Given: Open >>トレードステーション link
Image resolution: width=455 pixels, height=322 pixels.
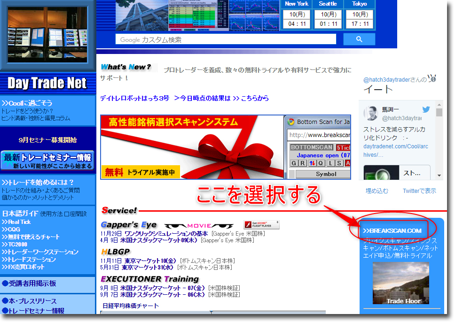Looking at the screenshot, I should click(x=29, y=260).
